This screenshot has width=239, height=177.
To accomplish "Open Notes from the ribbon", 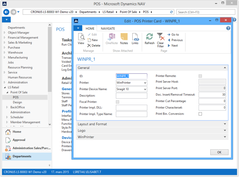I will pos(124,39).
